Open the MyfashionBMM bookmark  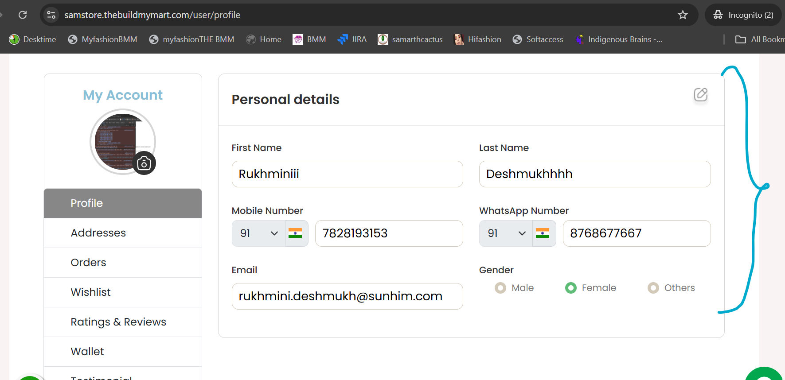click(x=102, y=39)
